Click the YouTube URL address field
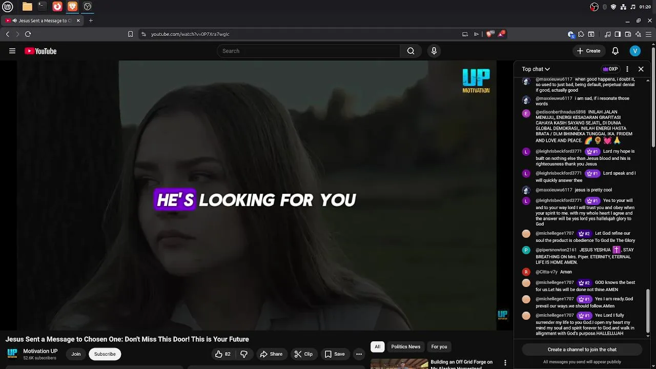 pyautogui.click(x=302, y=34)
